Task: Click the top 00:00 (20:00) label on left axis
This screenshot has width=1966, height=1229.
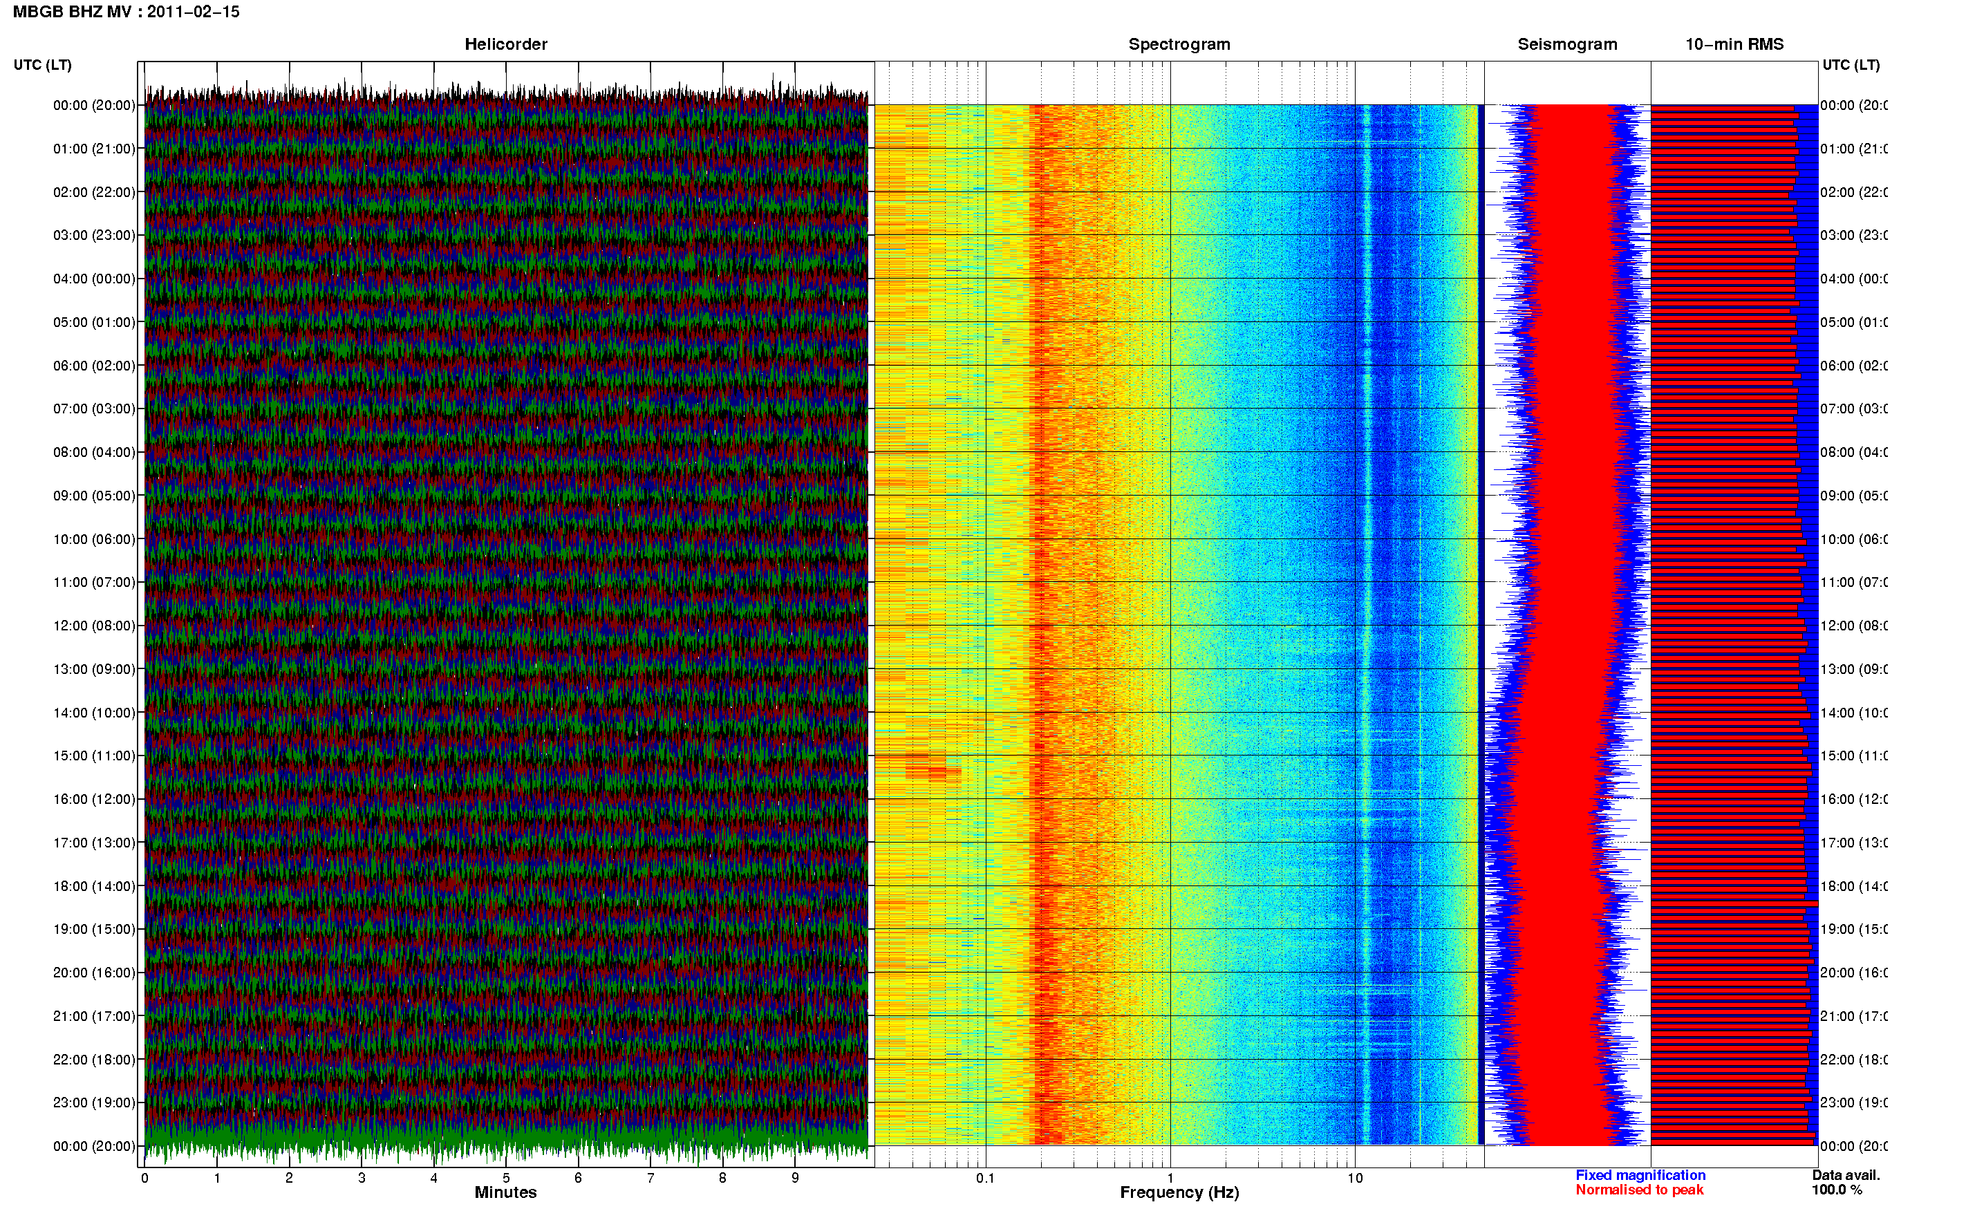Action: tap(94, 105)
